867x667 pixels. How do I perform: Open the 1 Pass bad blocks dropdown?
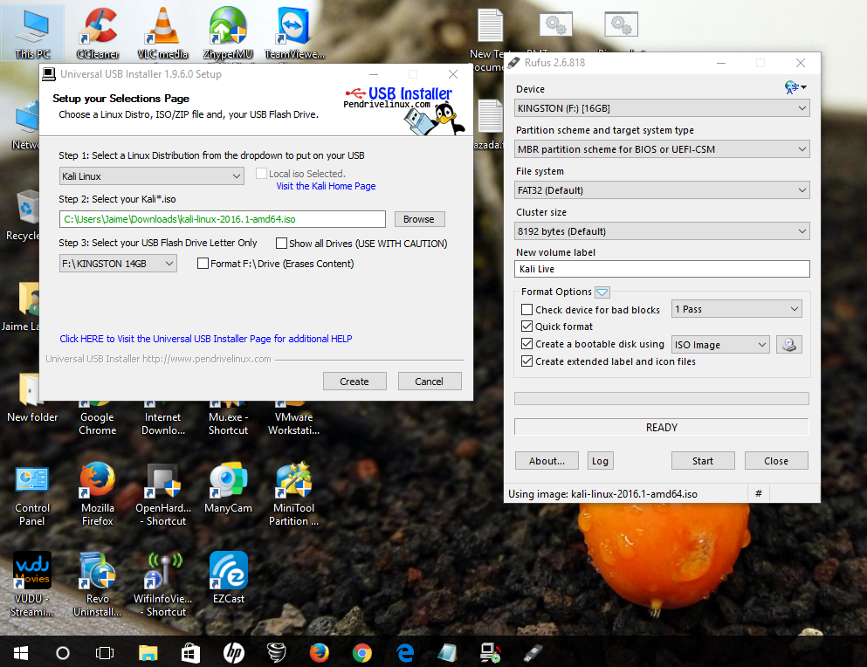pyautogui.click(x=737, y=309)
